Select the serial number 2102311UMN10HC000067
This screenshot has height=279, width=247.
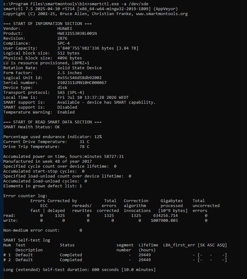coord(82,82)
